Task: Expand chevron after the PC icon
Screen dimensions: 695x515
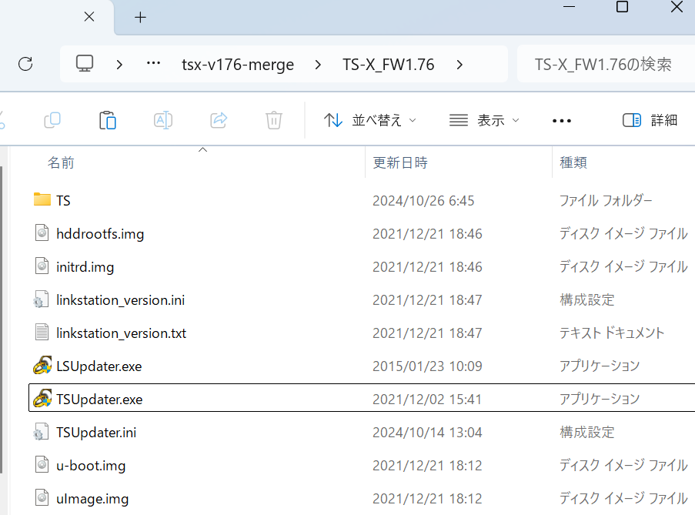Action: (x=119, y=65)
